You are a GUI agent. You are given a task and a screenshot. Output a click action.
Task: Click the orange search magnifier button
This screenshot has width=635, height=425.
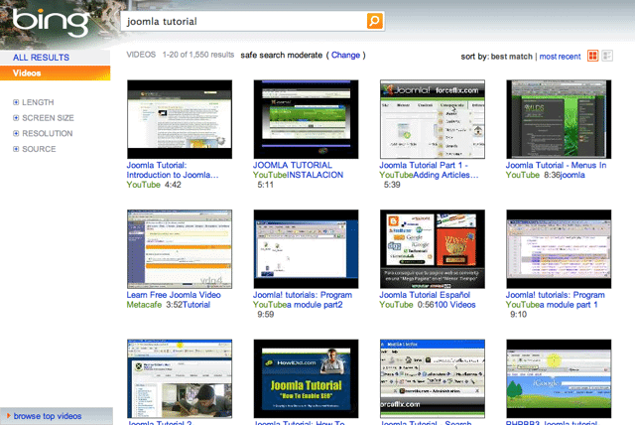[x=375, y=21]
